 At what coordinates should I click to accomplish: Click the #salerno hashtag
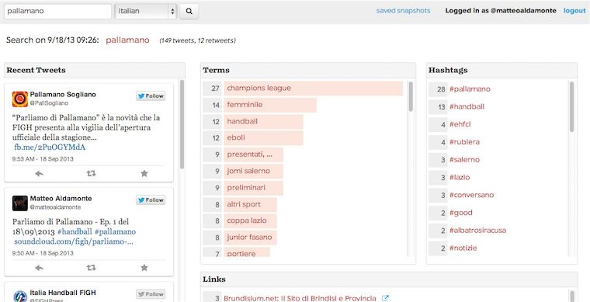(x=464, y=160)
